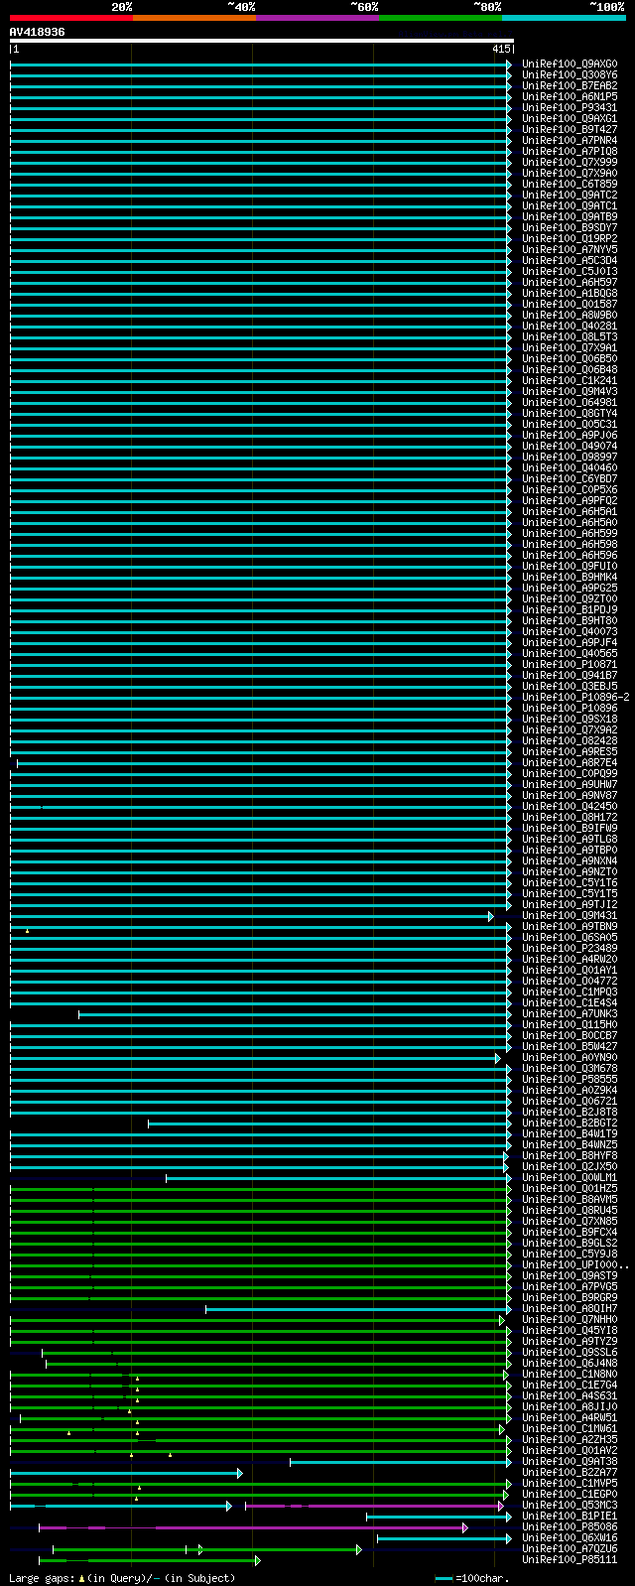
Task: Open hit UniRef100_Q01HZ5
Action: coord(570,1189)
